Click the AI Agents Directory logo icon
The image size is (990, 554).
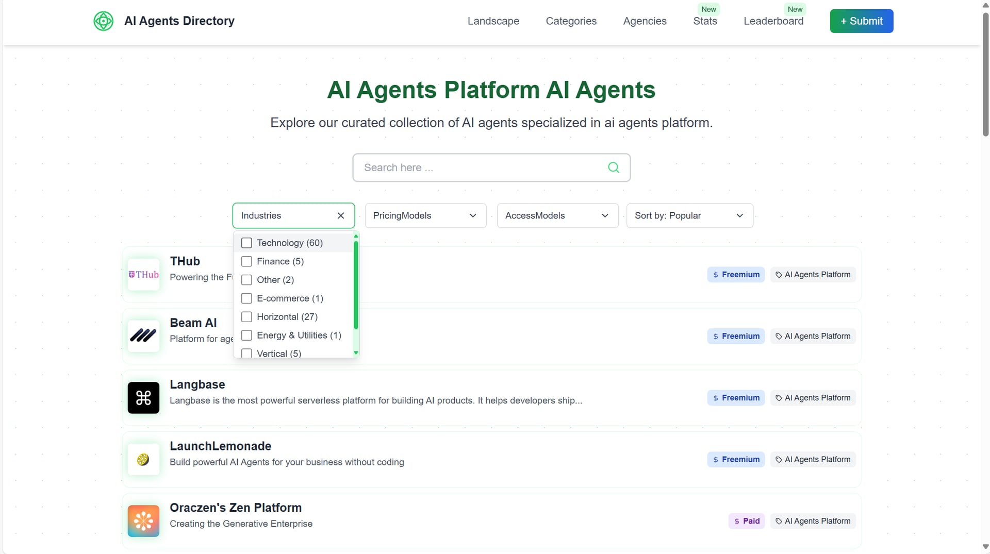[x=103, y=21]
